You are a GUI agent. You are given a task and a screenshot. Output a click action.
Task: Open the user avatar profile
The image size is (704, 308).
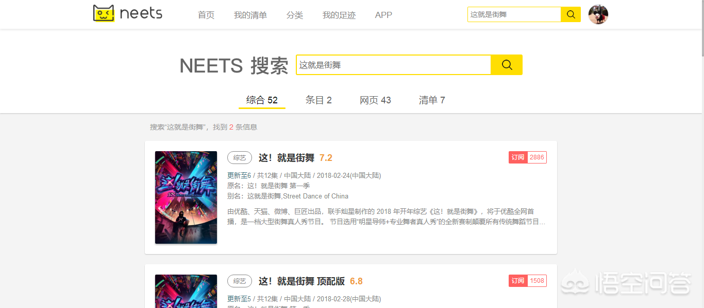pos(598,14)
